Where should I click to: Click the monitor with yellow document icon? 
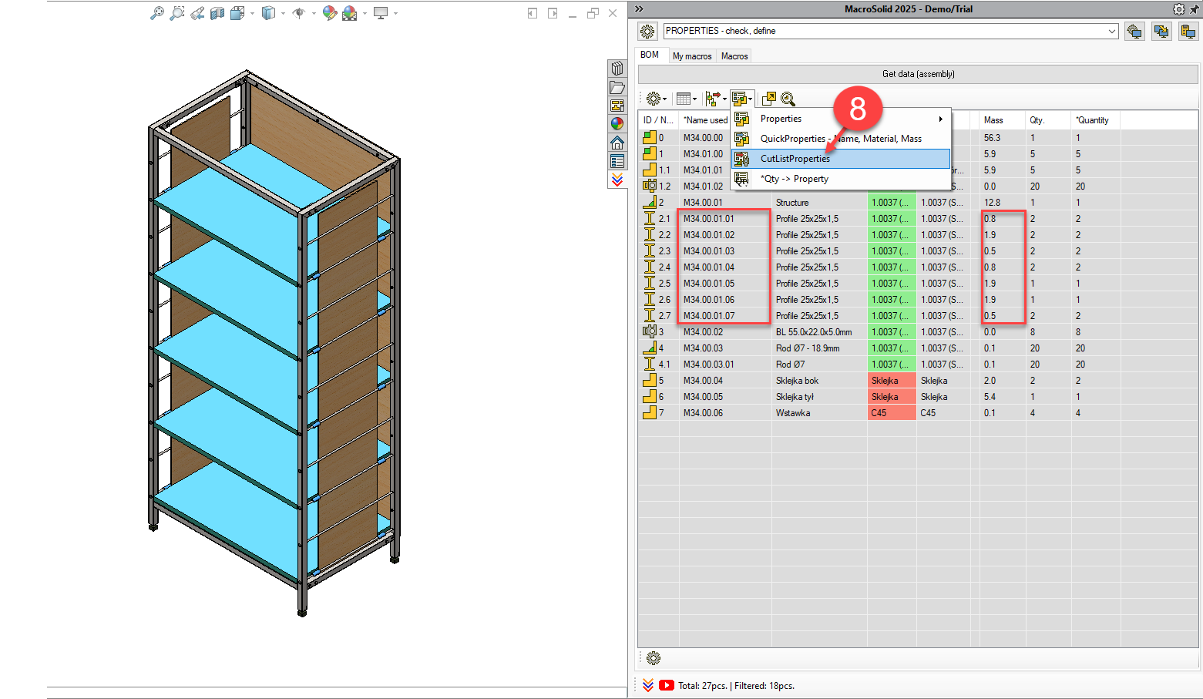(1188, 32)
